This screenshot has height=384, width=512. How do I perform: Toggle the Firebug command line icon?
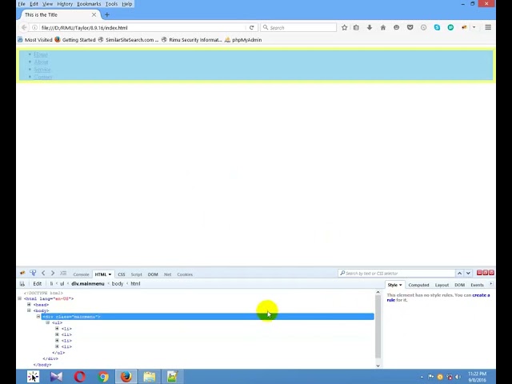click(63, 273)
